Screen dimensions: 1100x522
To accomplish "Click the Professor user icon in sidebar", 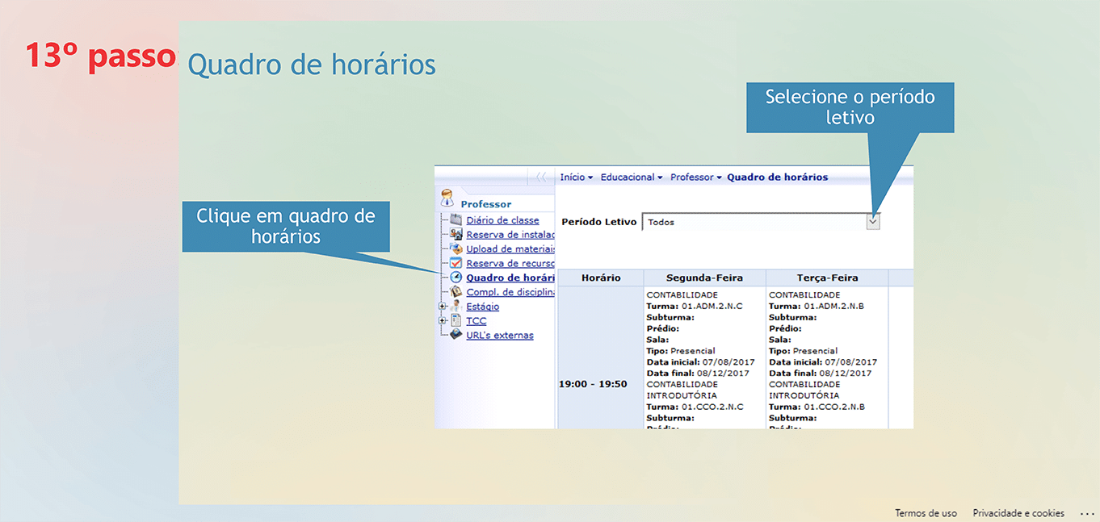I will click(447, 198).
